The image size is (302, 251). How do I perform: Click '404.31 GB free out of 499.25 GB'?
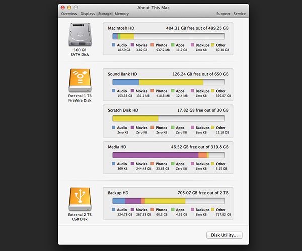[x=197, y=28]
